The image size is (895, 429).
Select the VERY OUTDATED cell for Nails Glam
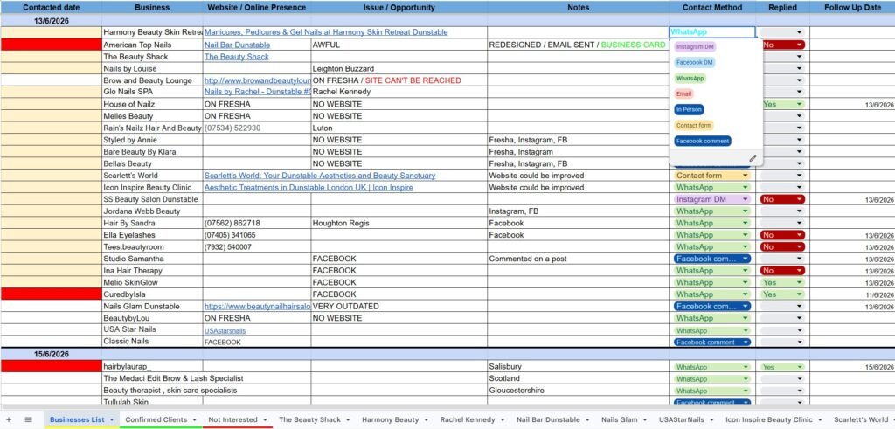[399, 307]
